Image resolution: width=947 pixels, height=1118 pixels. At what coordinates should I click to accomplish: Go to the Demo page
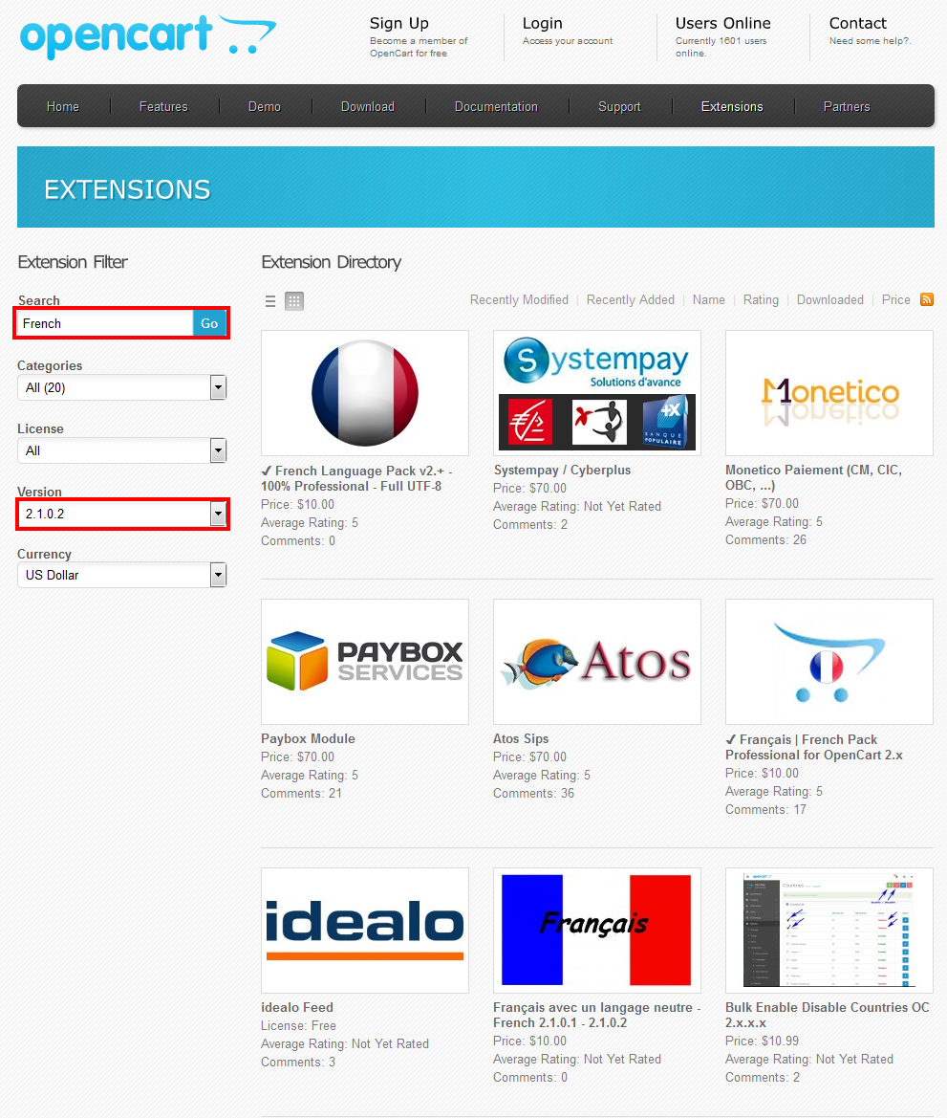(265, 106)
